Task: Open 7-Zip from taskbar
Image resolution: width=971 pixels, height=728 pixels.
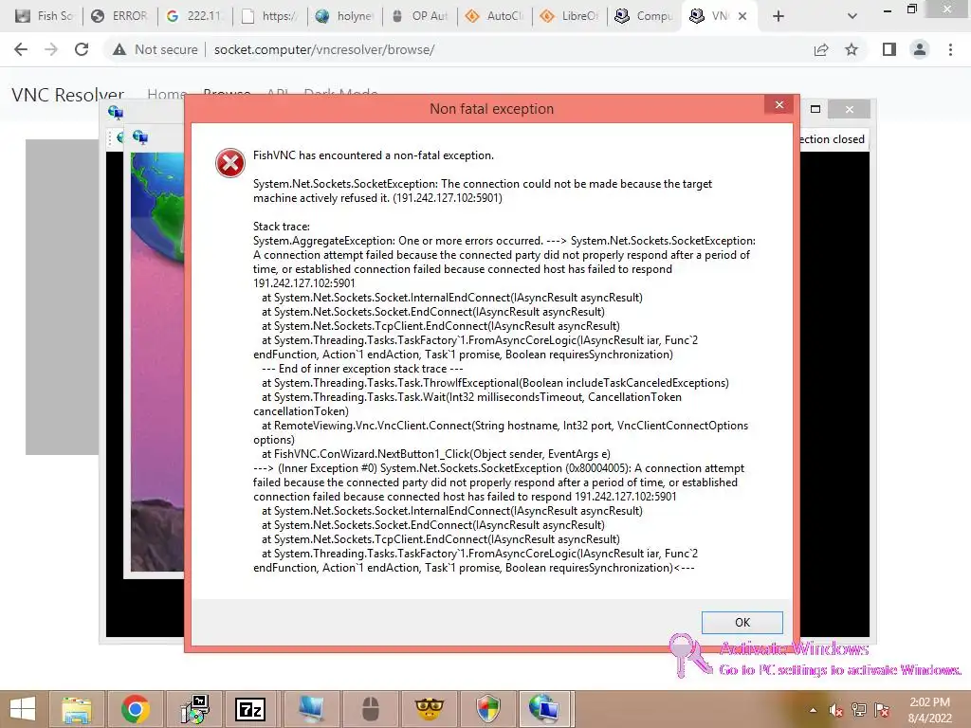Action: coord(250,709)
